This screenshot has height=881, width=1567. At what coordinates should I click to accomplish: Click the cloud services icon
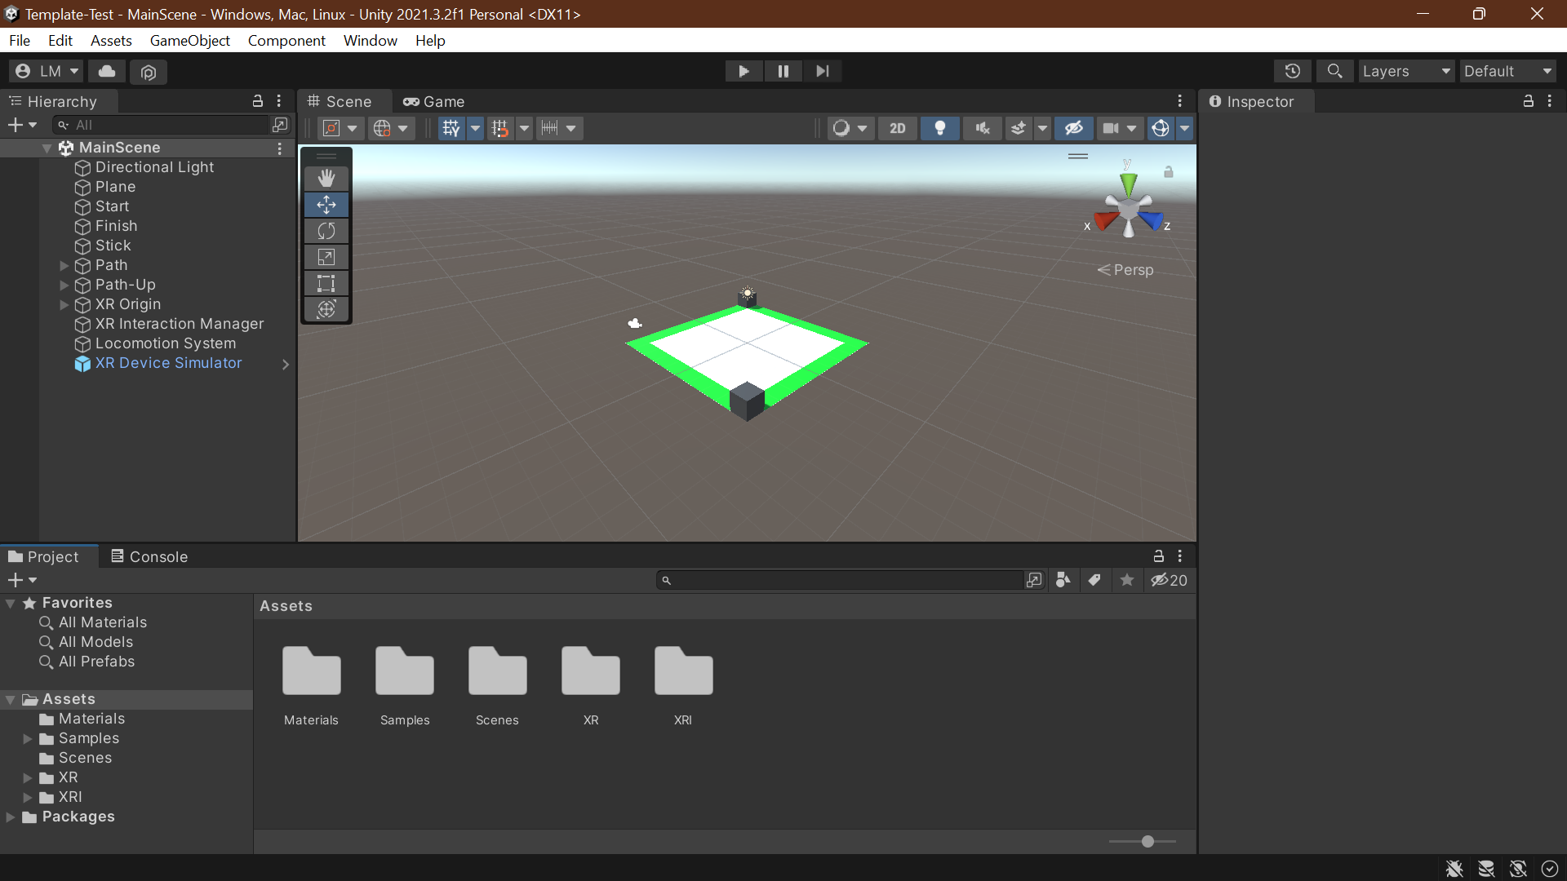(x=107, y=71)
